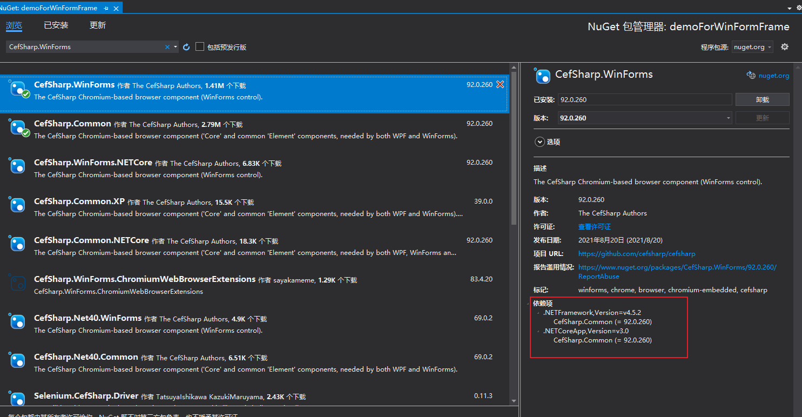
Task: Close the NuGet document tab
Action: (116, 9)
